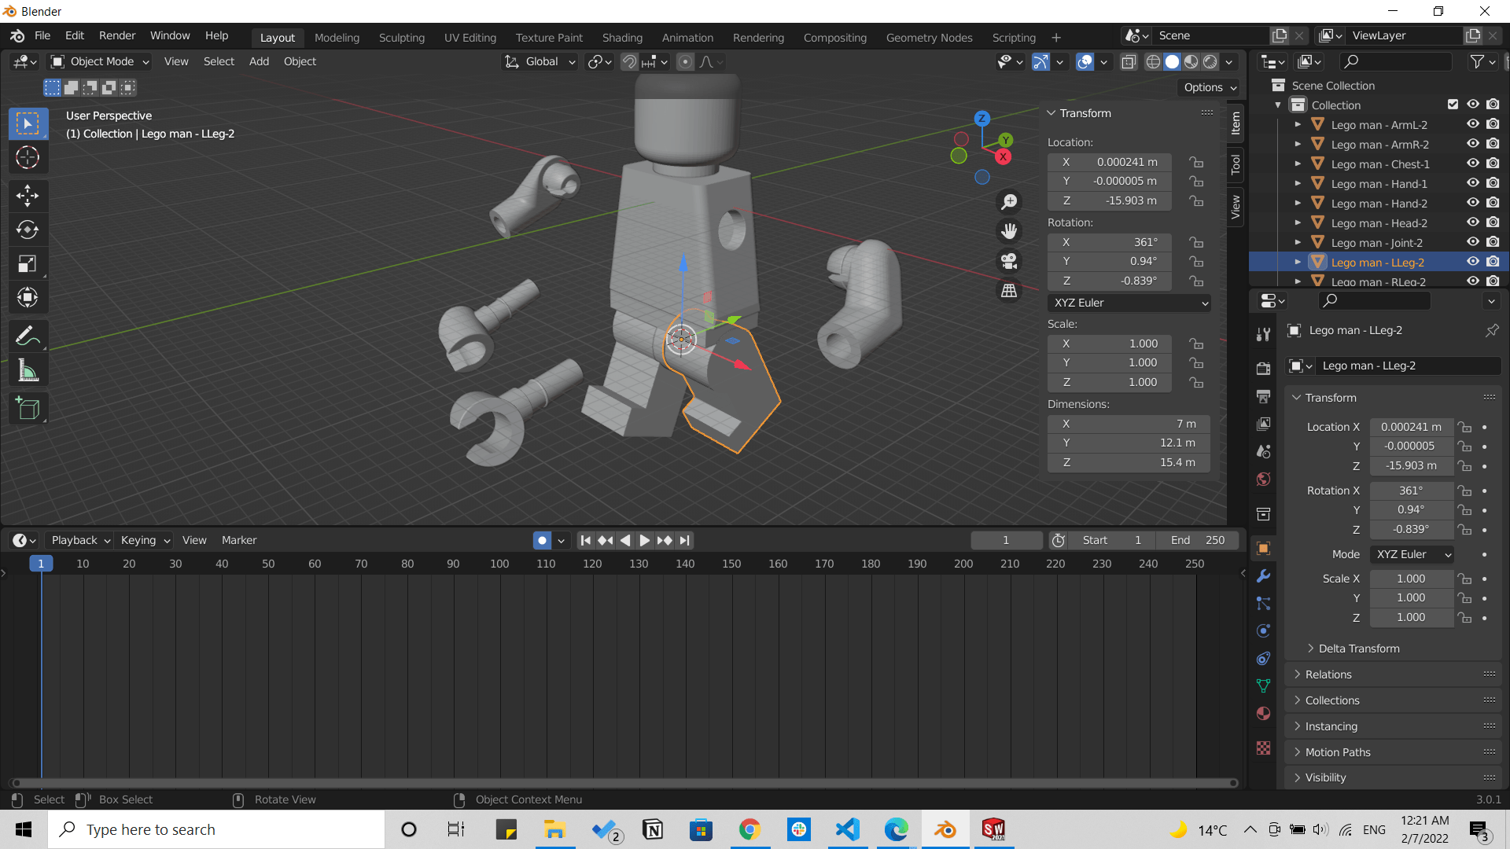Open the Shading workspace tab
The width and height of the screenshot is (1510, 849).
click(x=621, y=37)
